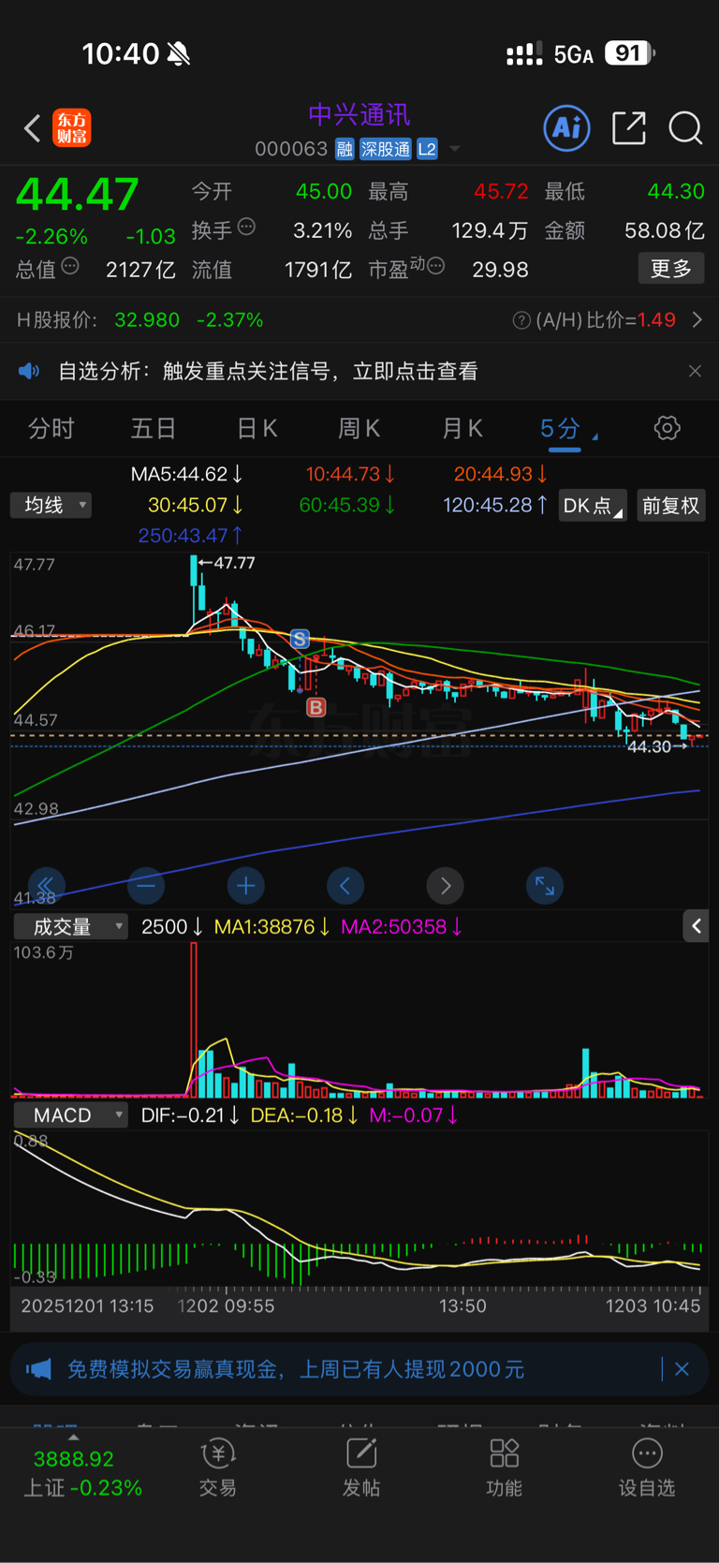Tap the promo banner megaphone icon
The height and width of the screenshot is (1563, 719).
39,1369
